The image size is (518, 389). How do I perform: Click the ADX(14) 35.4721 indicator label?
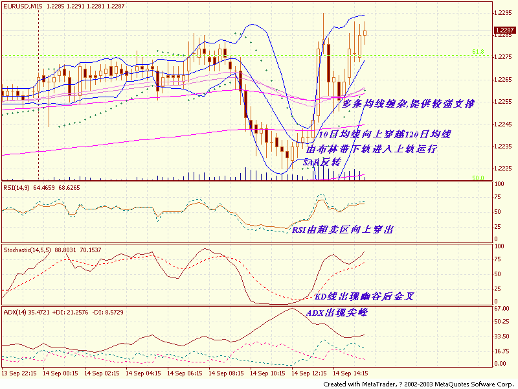(x=27, y=312)
